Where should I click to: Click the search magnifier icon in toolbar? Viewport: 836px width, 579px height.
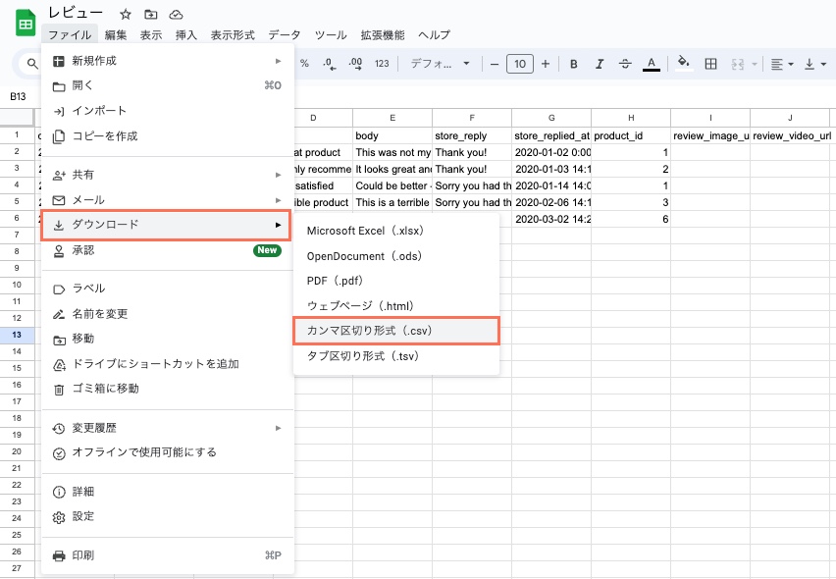click(32, 64)
